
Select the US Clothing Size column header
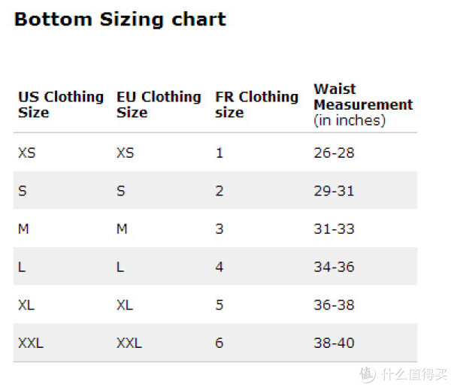click(x=61, y=104)
